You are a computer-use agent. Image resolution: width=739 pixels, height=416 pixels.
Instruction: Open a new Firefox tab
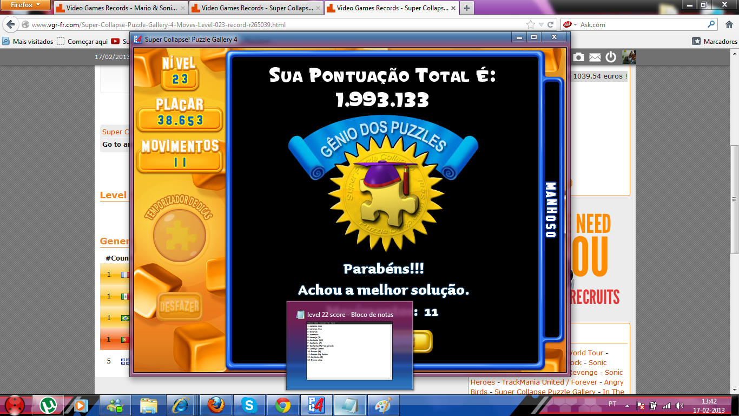466,8
